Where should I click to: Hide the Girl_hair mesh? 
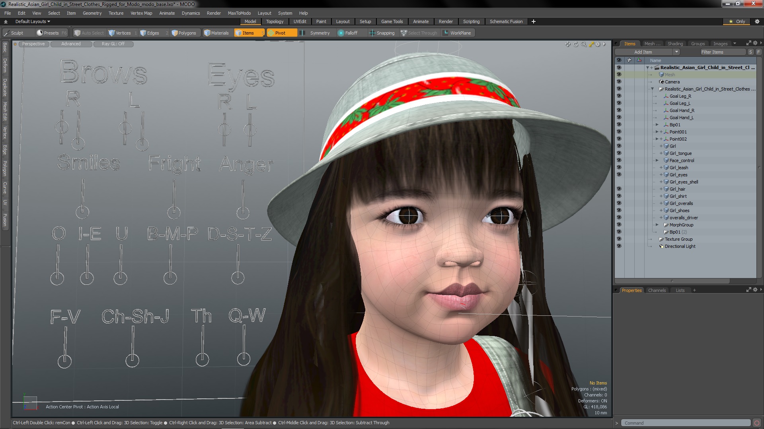click(x=619, y=189)
